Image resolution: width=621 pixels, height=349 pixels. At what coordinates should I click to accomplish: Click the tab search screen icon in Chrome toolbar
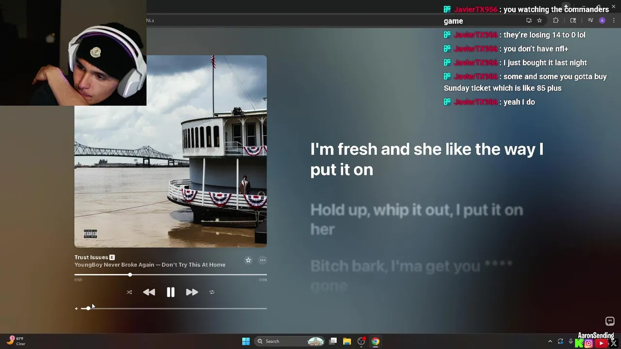(573, 20)
